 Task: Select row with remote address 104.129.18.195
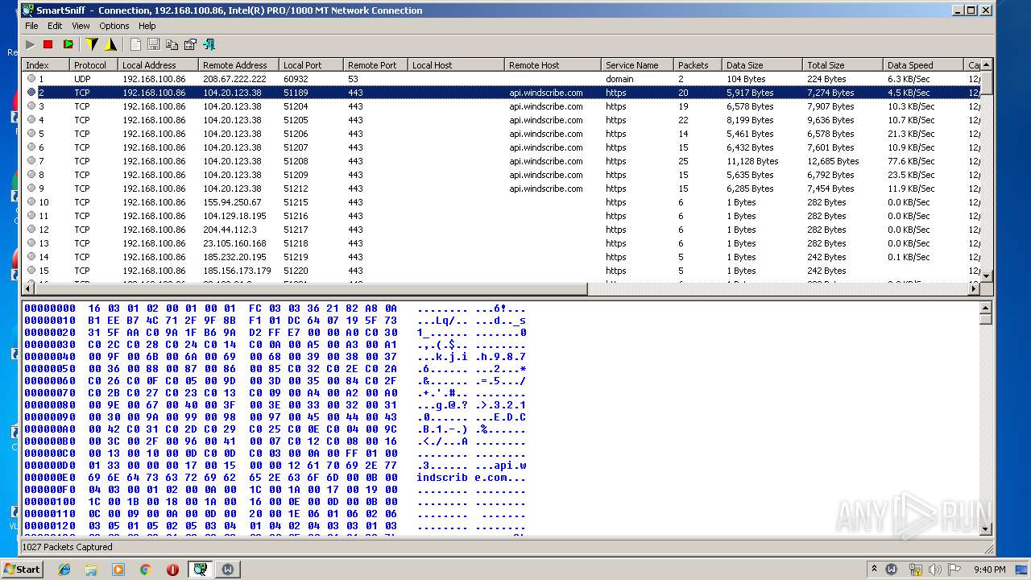click(501, 216)
